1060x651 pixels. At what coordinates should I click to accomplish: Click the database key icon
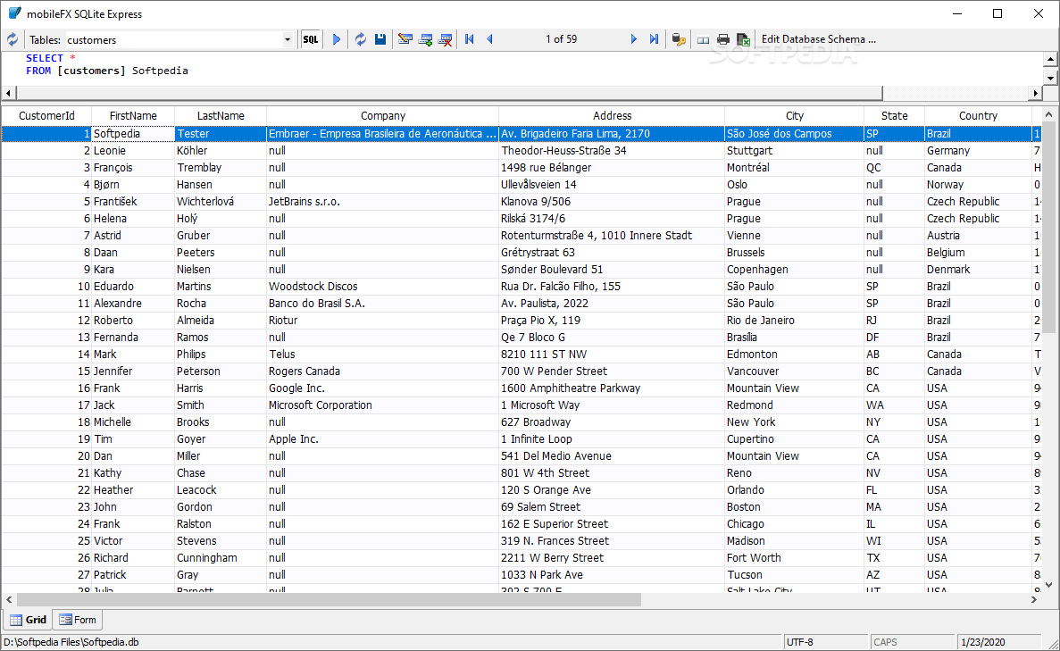679,39
